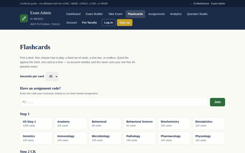The height and width of the screenshot is (153, 245).
Task: Follow the SI MedSchool back link
Action: tap(200, 3)
